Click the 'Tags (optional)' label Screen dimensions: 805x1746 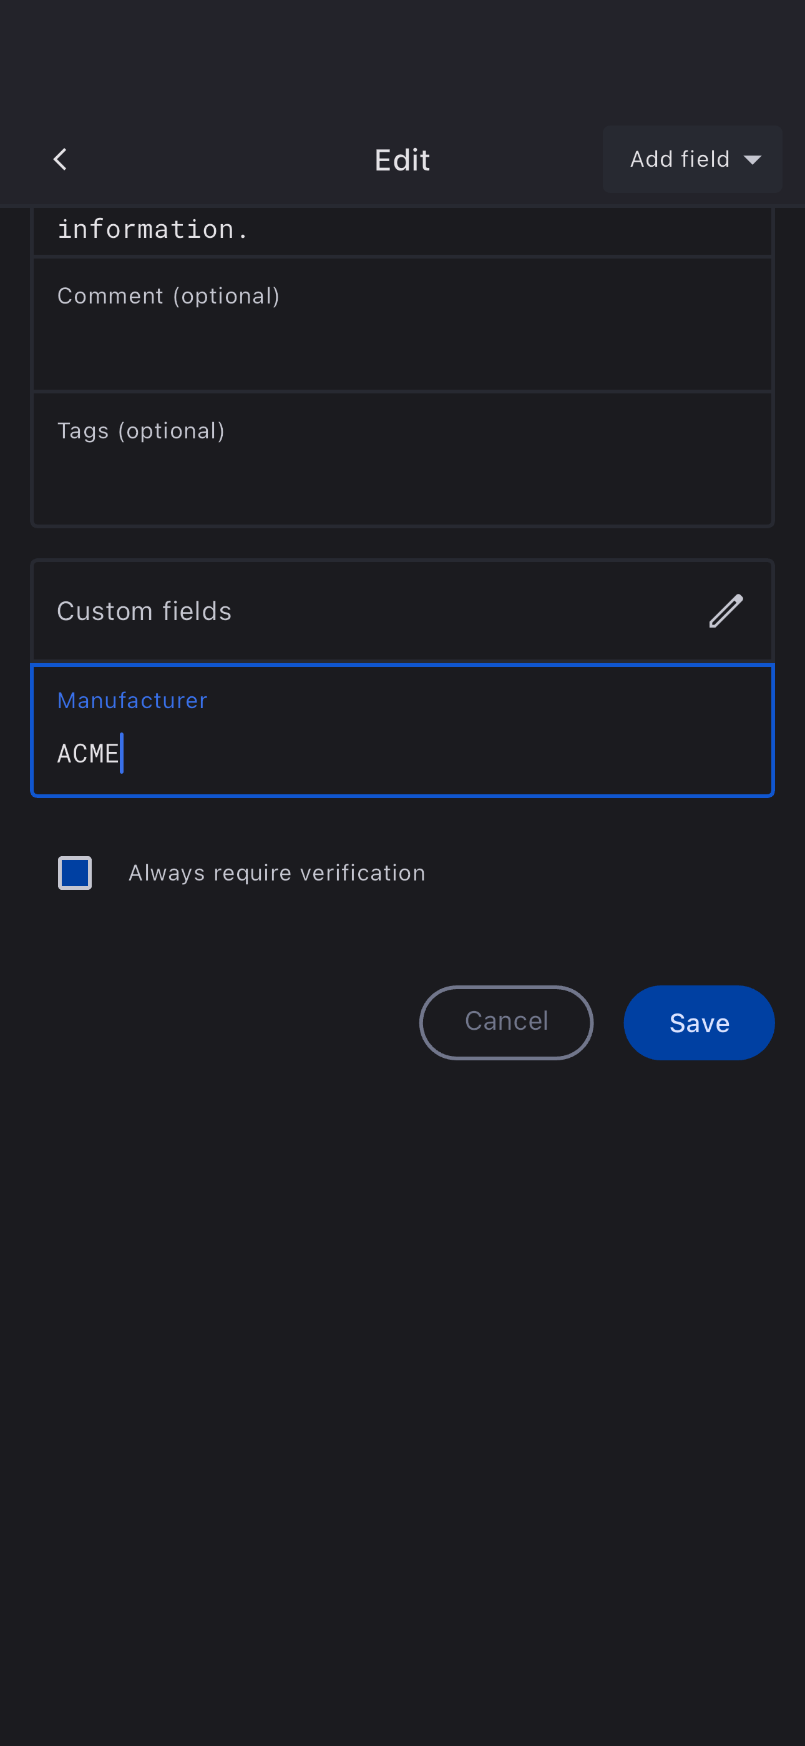141,431
